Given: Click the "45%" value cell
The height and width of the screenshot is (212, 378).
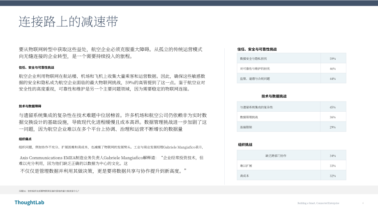Looking at the screenshot, I should tap(333, 107).
